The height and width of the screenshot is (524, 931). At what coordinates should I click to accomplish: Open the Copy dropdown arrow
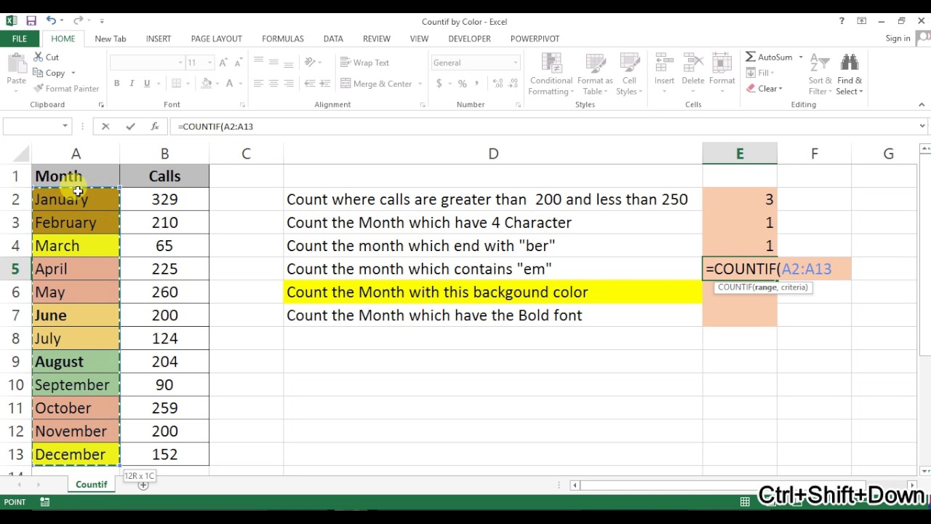click(x=73, y=73)
